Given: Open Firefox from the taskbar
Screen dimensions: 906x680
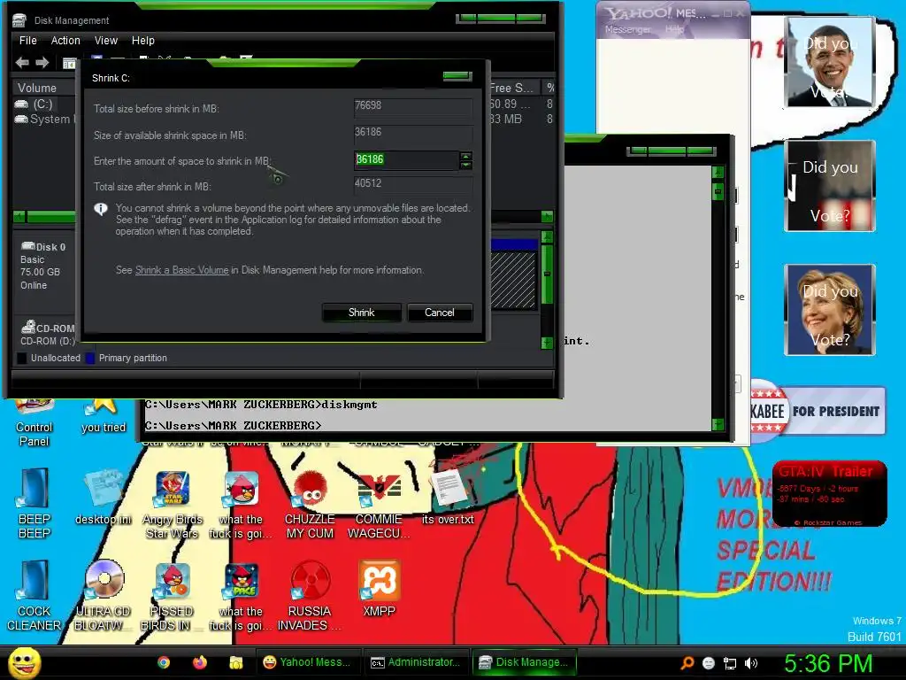Looking at the screenshot, I should click(200, 662).
